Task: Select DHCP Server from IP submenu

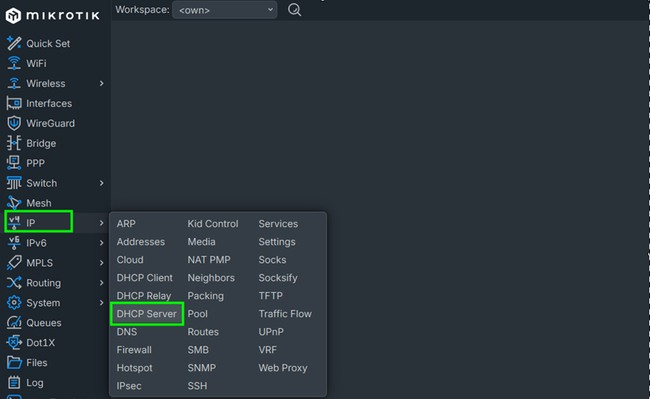Action: [147, 314]
